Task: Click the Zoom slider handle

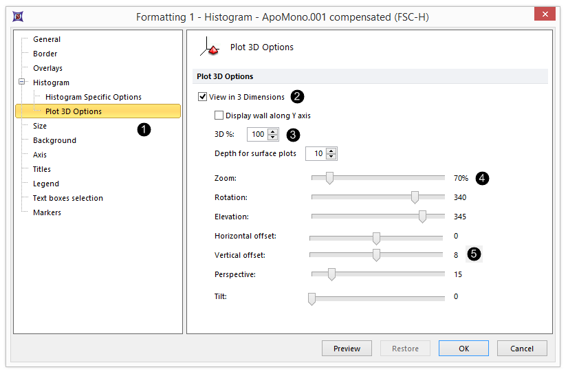Action: tap(330, 179)
